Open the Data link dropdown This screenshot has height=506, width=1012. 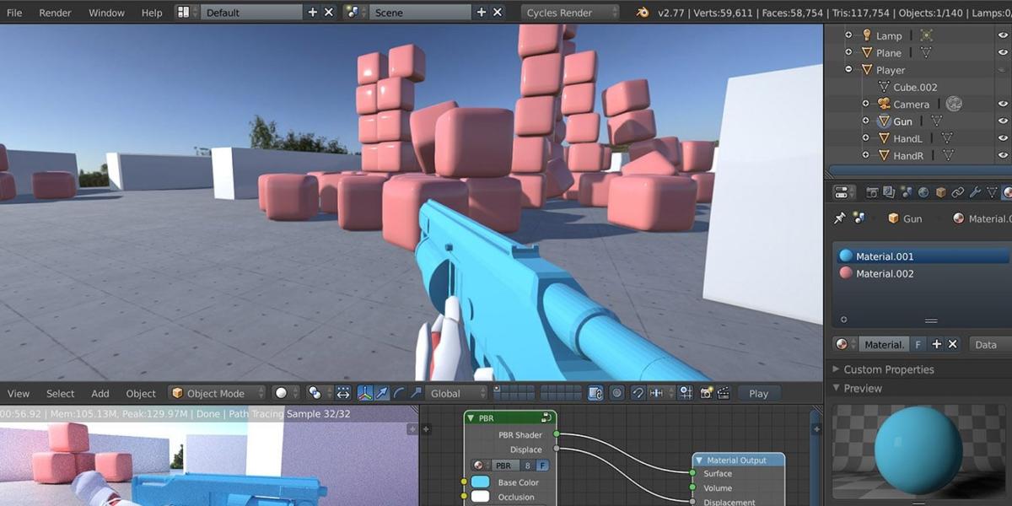988,344
